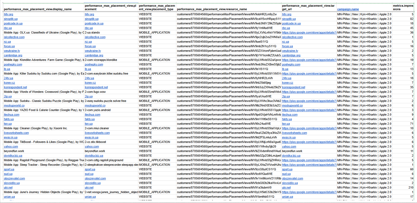Open 24tv.ua link in the target_url column

pyautogui.click(x=286, y=78)
